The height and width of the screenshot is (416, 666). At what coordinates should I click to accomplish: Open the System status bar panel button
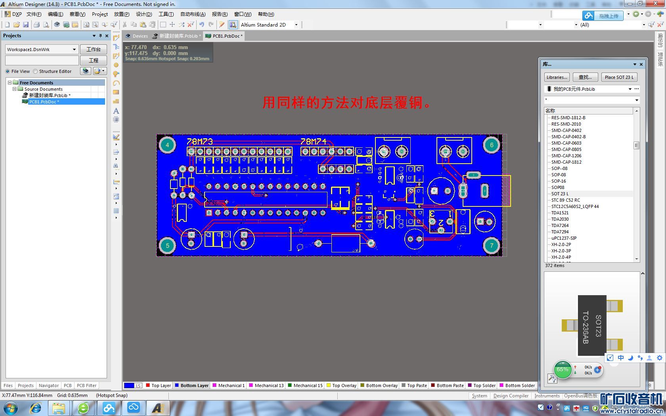[479, 395]
